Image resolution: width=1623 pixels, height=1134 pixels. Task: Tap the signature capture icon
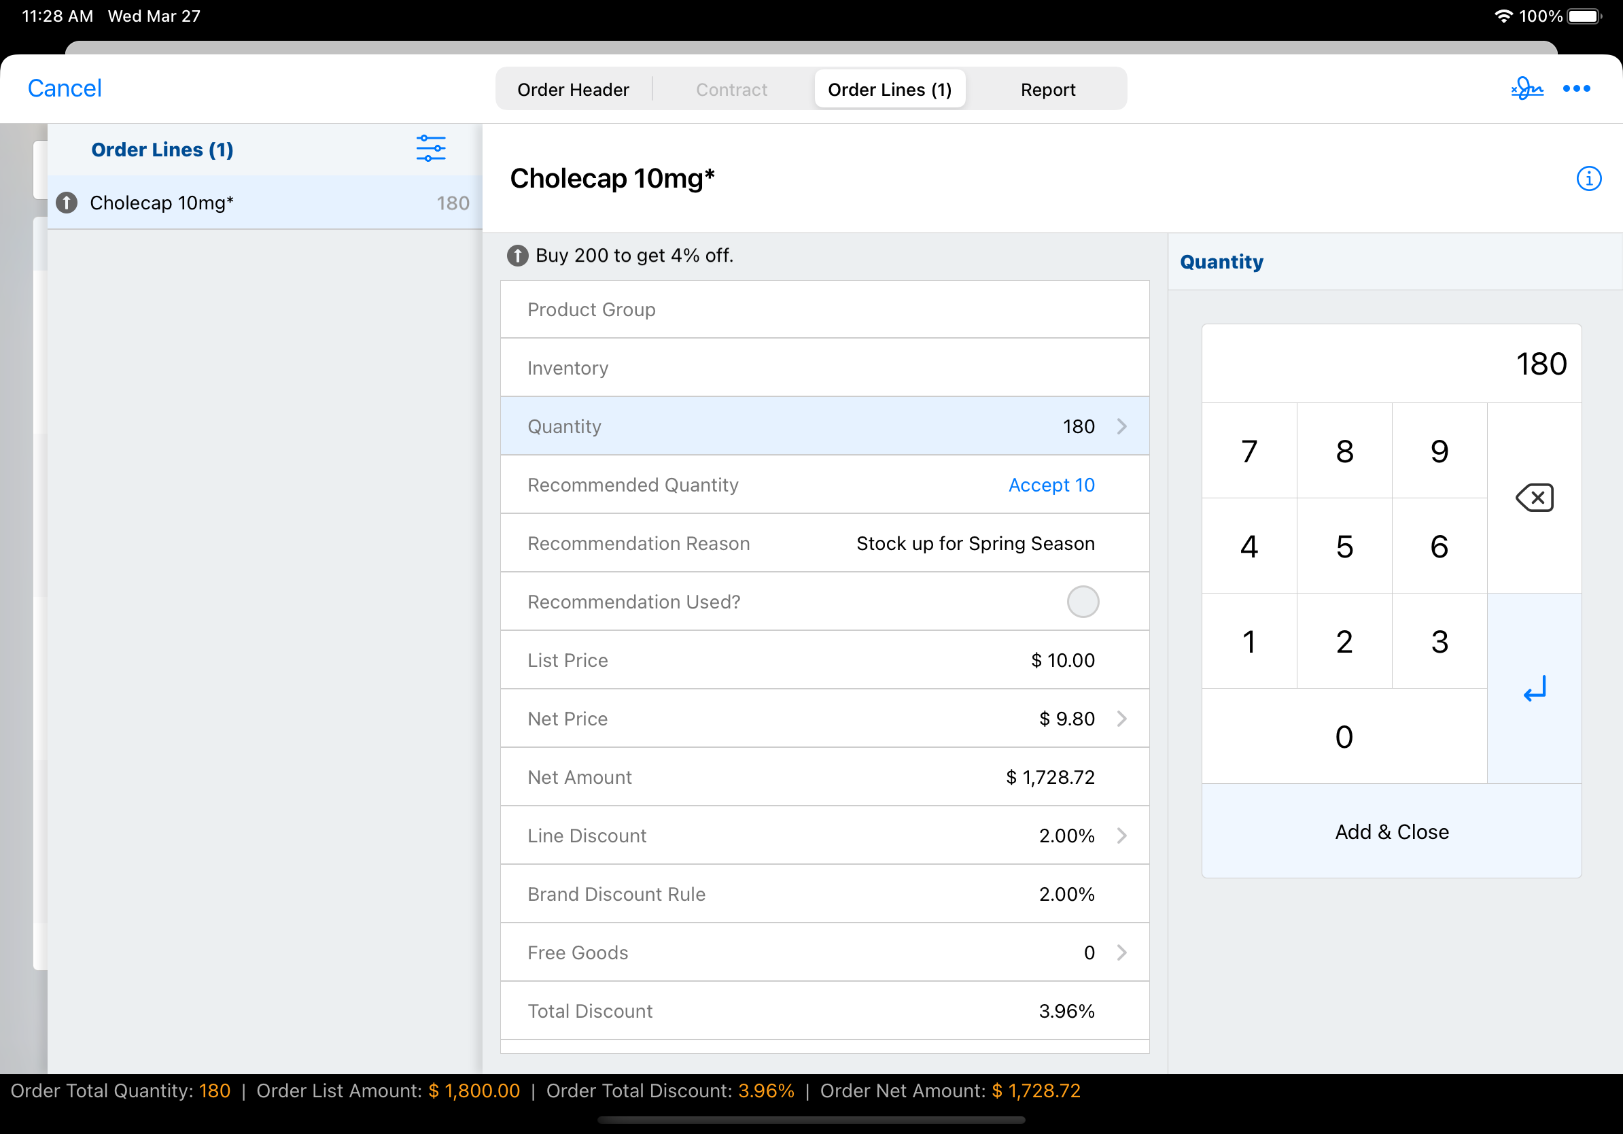click(x=1527, y=88)
